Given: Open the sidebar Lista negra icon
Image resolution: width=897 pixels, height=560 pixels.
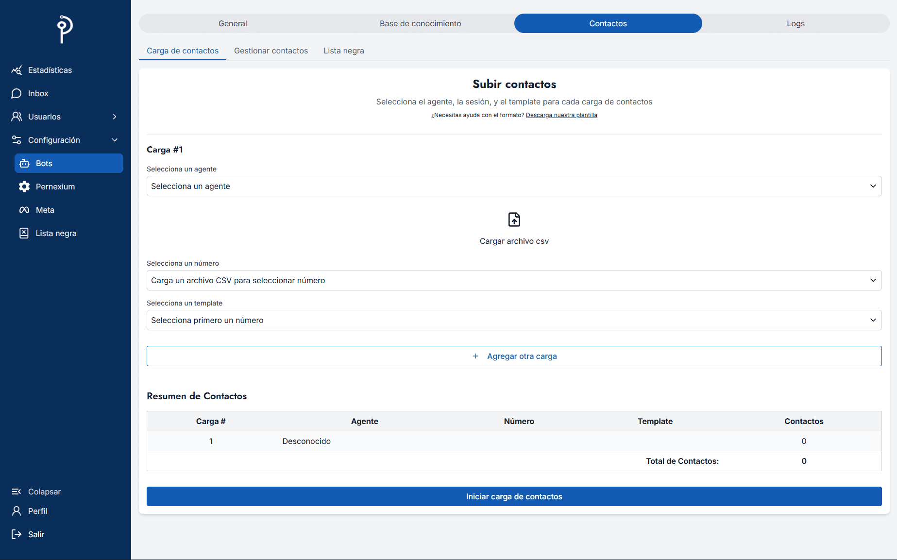Looking at the screenshot, I should coord(24,233).
